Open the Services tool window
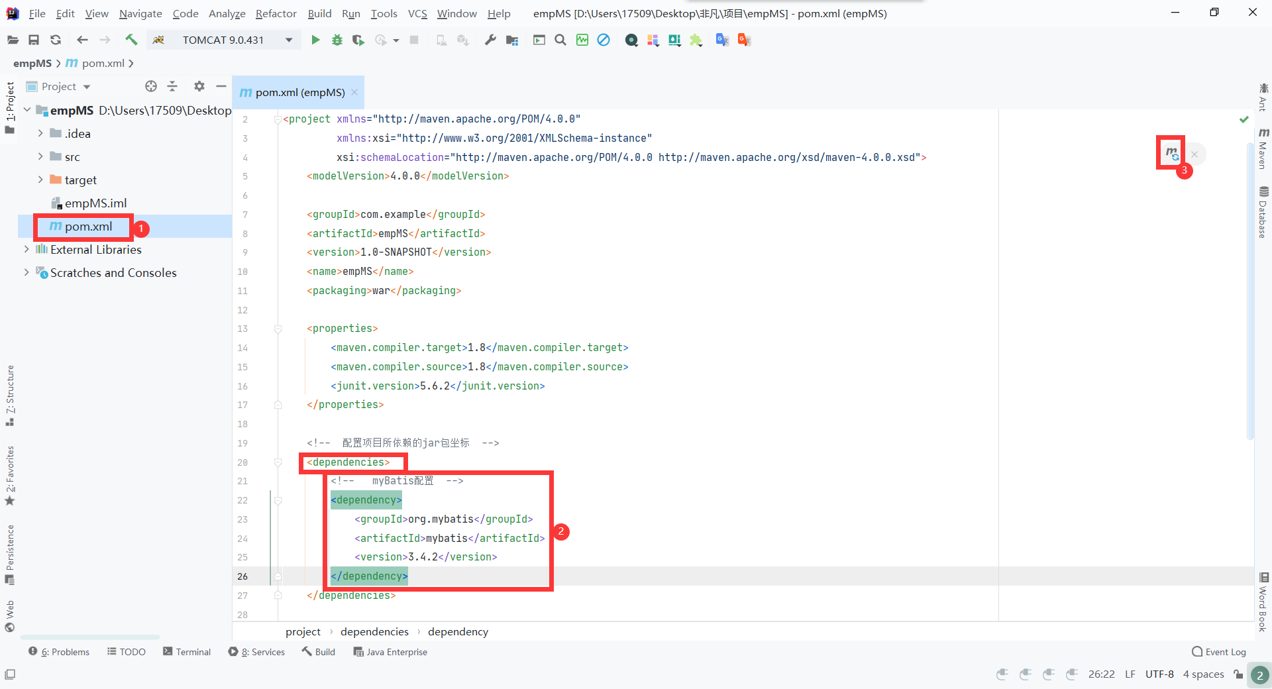 256,652
